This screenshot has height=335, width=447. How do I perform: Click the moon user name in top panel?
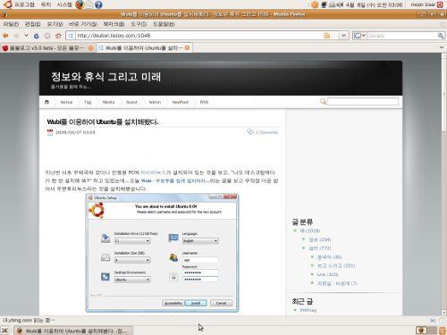(423, 4)
